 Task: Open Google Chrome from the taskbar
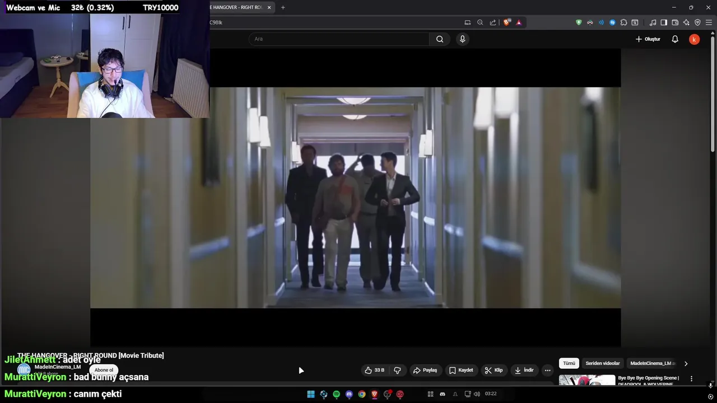coord(362,394)
